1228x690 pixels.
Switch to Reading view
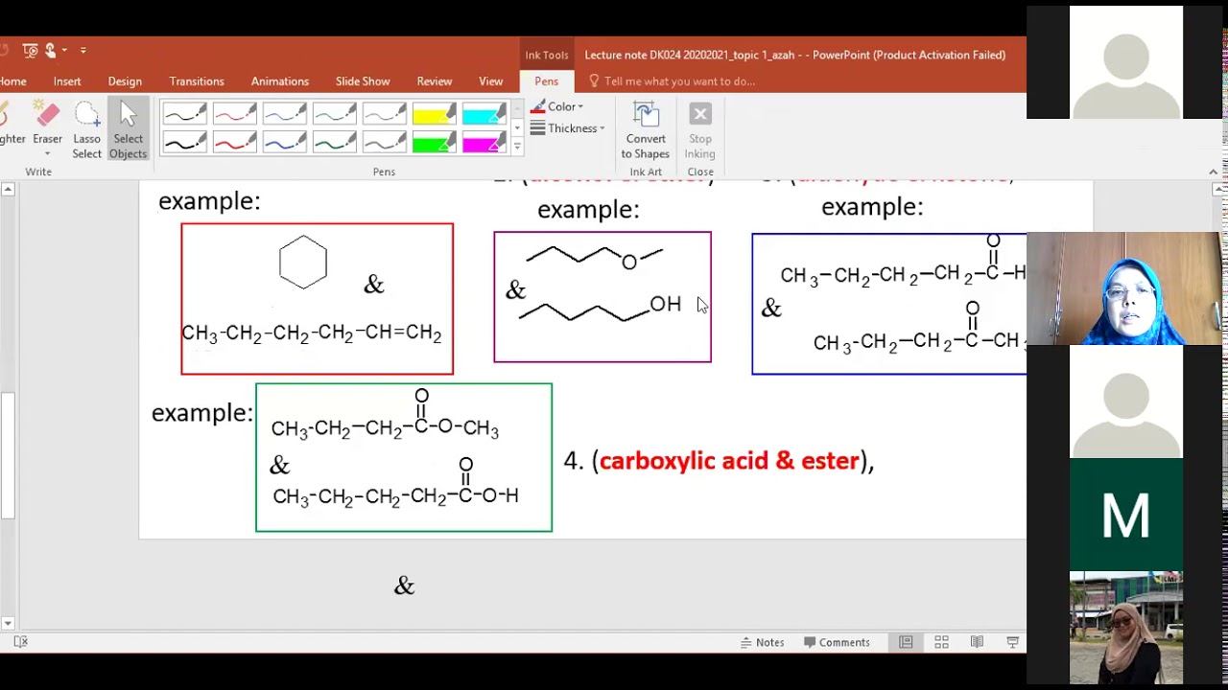pyautogui.click(x=977, y=642)
